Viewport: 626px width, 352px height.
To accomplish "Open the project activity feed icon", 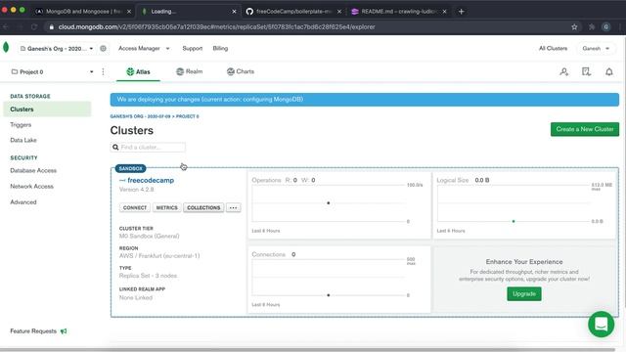I will (x=586, y=71).
